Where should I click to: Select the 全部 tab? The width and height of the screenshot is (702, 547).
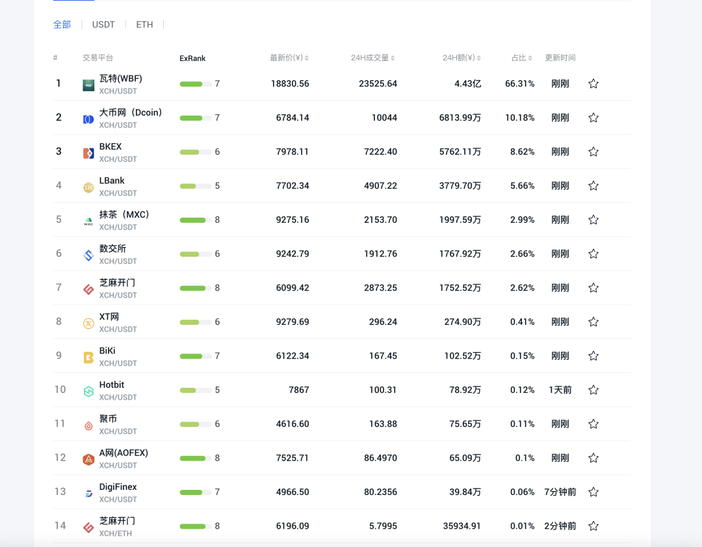click(x=62, y=25)
